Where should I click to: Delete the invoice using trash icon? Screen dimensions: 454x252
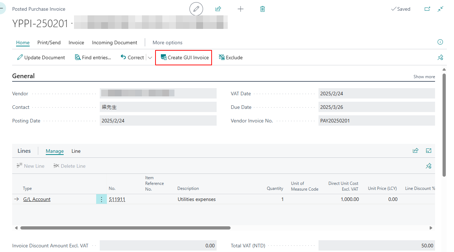(262, 9)
